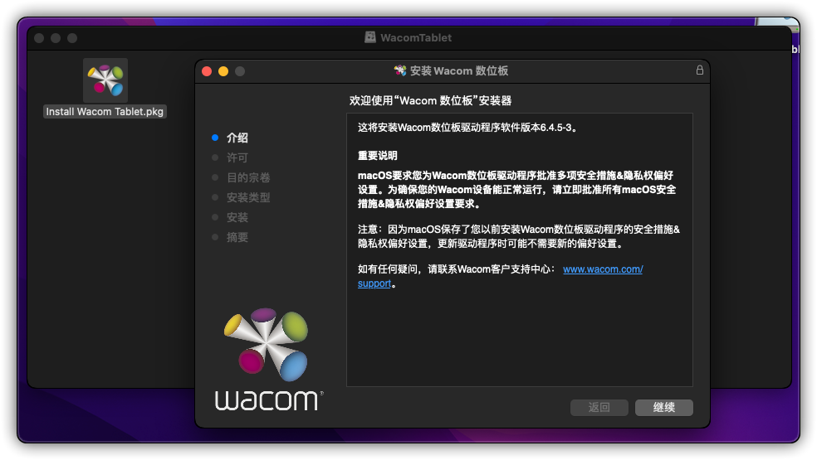The height and width of the screenshot is (460, 817).
Task: Go to the 许可 step
Action: click(x=237, y=157)
